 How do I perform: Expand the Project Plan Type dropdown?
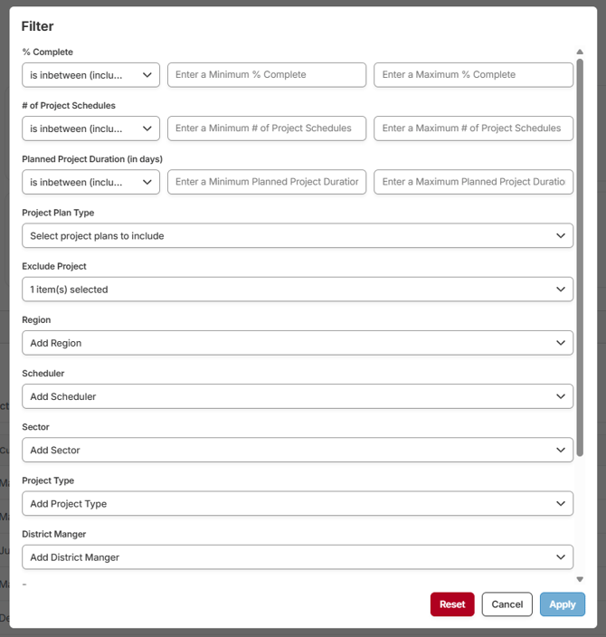click(297, 236)
